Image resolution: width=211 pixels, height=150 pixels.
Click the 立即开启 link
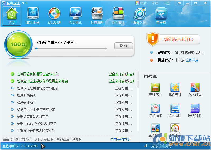click(192, 60)
